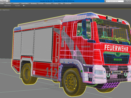The height and width of the screenshot is (98, 131).
Task: Open the Workspace Default dropdown
Action: click(x=4, y=1)
